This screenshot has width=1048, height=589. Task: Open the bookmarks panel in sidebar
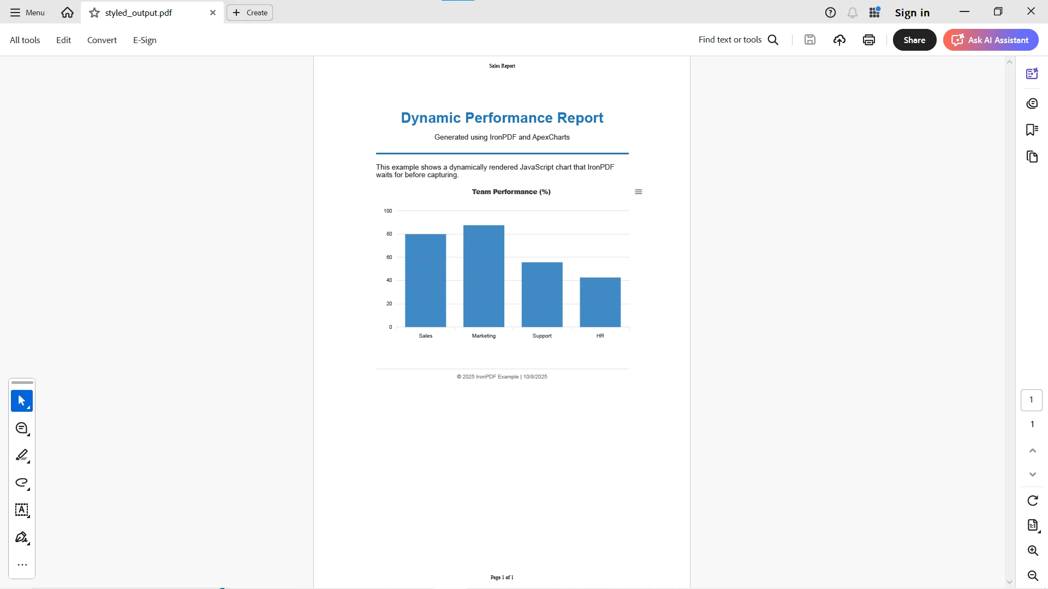(1032, 130)
